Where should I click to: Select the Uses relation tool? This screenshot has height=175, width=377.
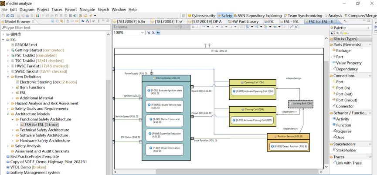[x=338, y=137]
